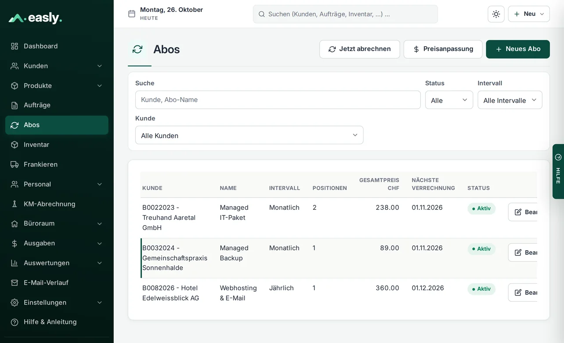Click the Inventar cube icon in the sidebar
This screenshot has width=564, height=343.
(x=15, y=145)
